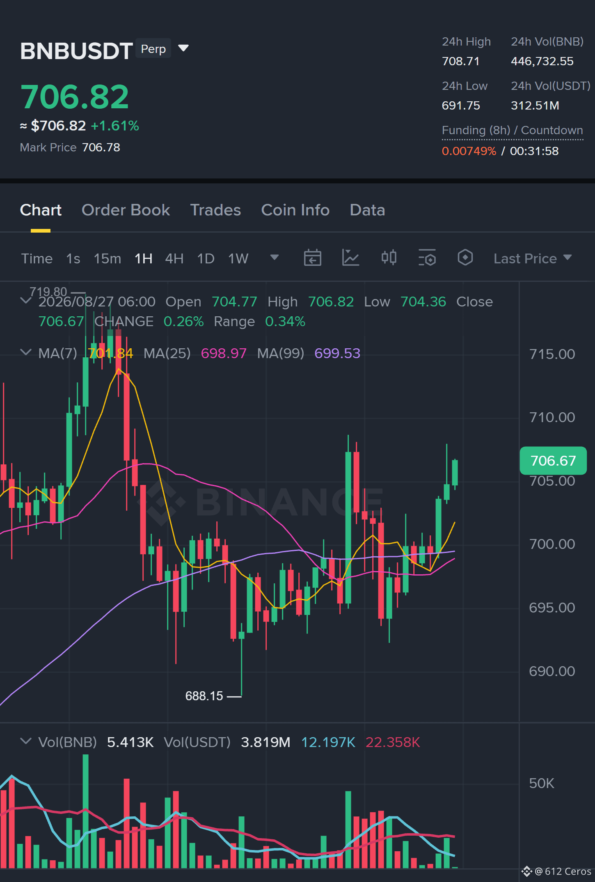Tap the +1.61% change percentage
Viewport: 595px width, 882px height.
tap(115, 126)
